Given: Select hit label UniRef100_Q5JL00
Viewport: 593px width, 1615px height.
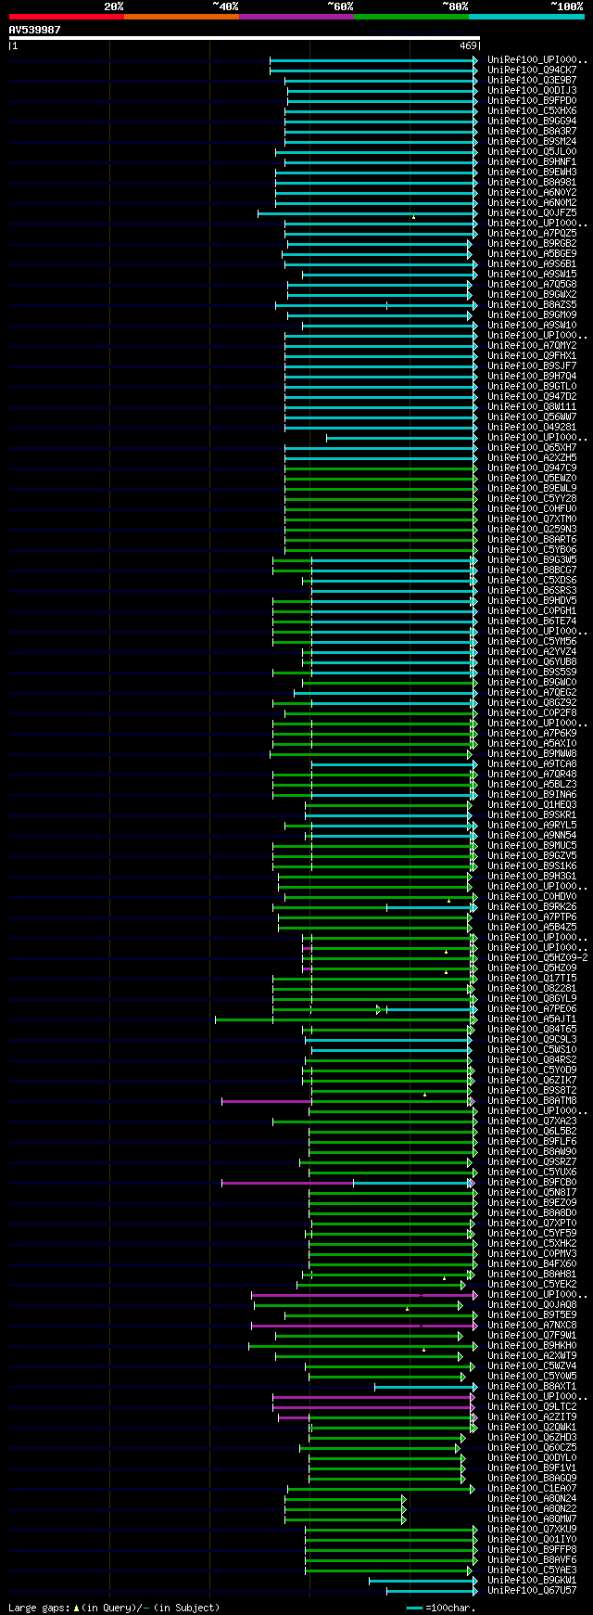Looking at the screenshot, I should pos(532,152).
